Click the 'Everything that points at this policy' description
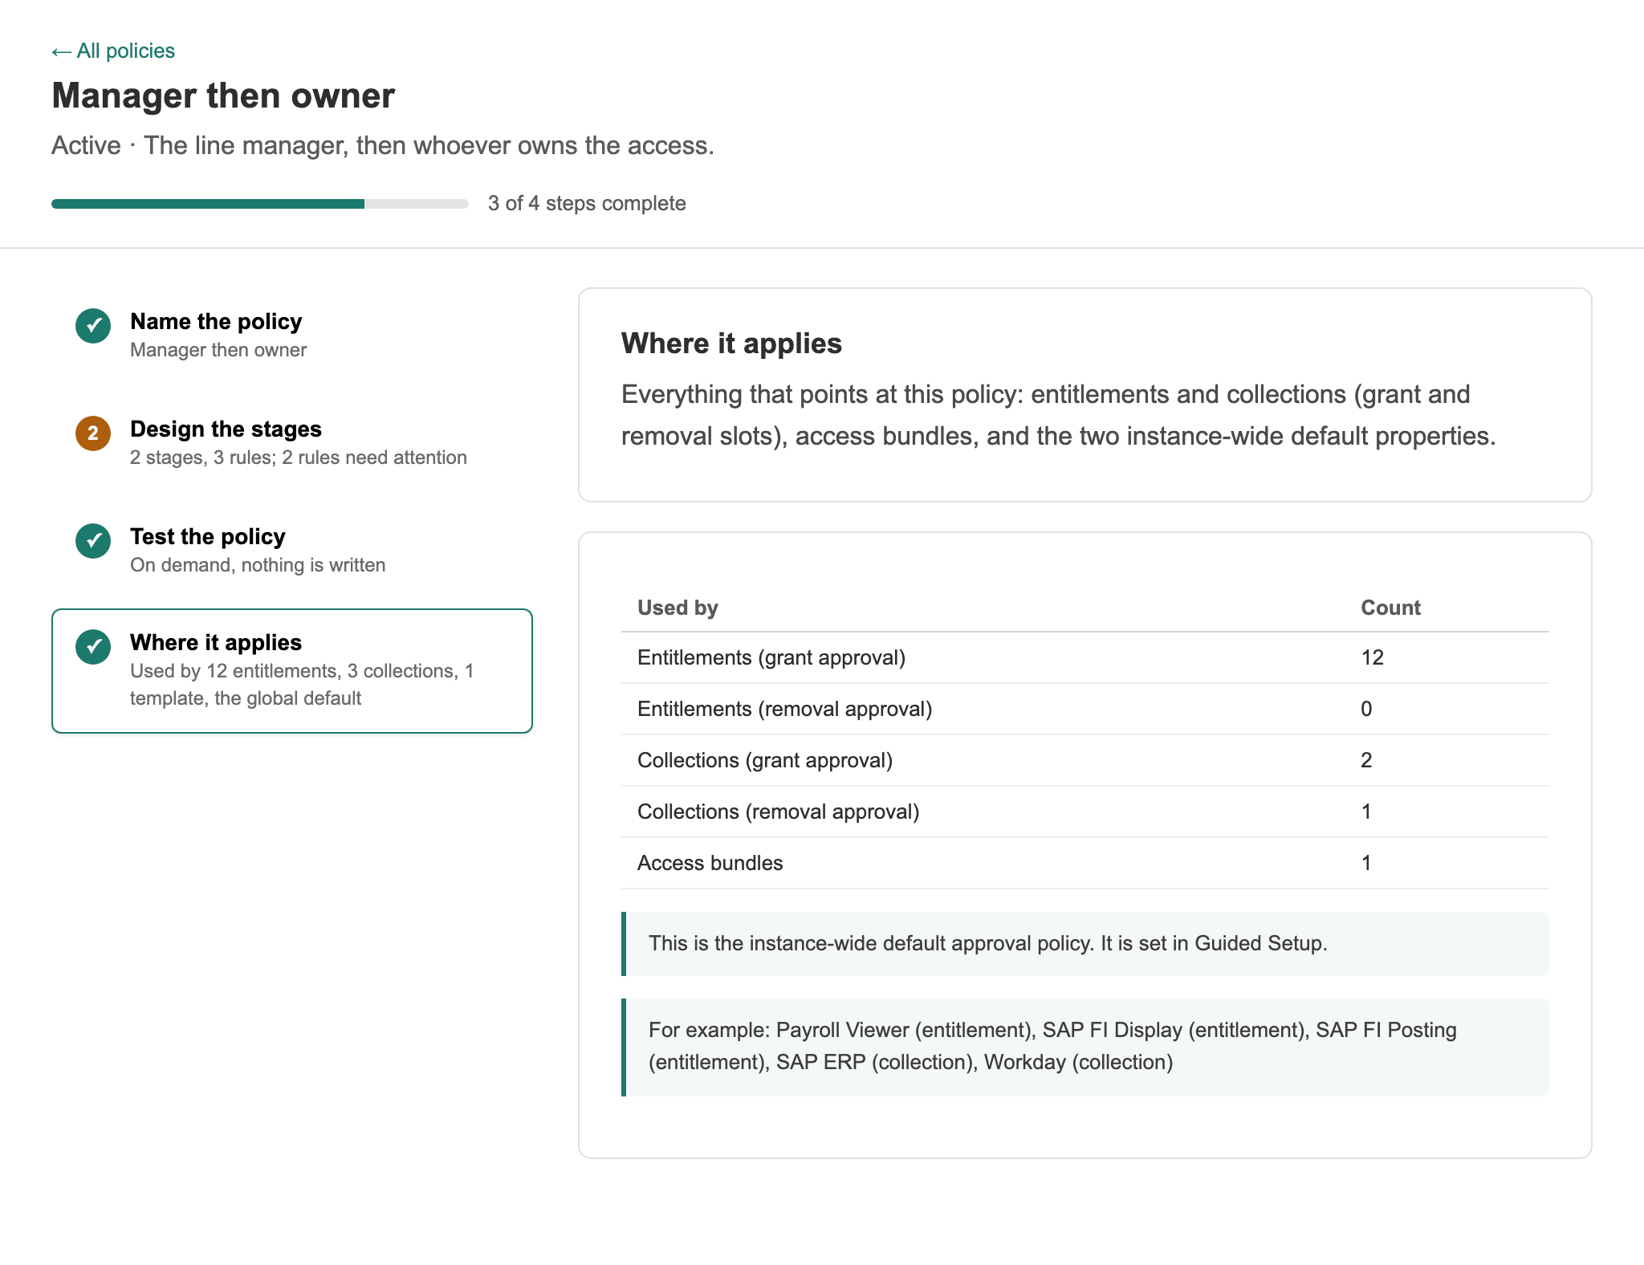This screenshot has width=1644, height=1265. coord(1058,415)
